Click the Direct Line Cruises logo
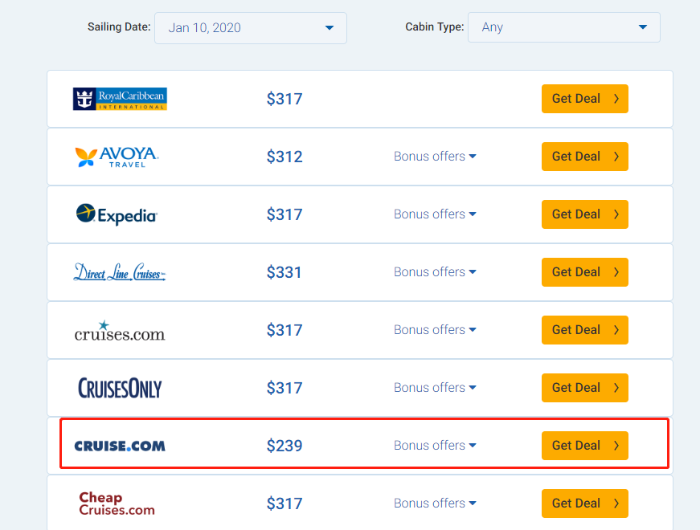This screenshot has height=530, width=700. pos(119,272)
